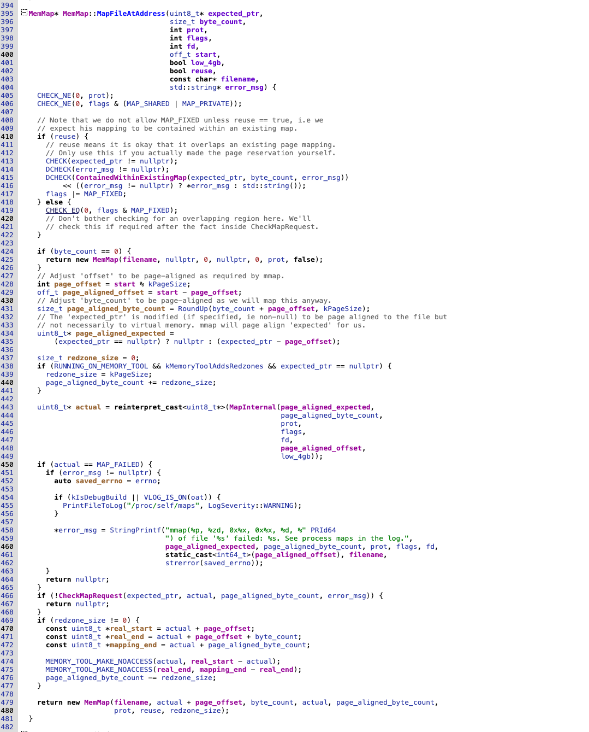Go to line number 440
The image size is (589, 732).
point(7,383)
